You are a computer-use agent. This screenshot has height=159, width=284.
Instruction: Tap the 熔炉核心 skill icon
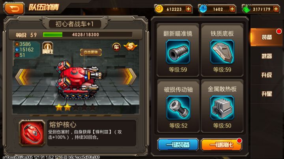(32, 133)
